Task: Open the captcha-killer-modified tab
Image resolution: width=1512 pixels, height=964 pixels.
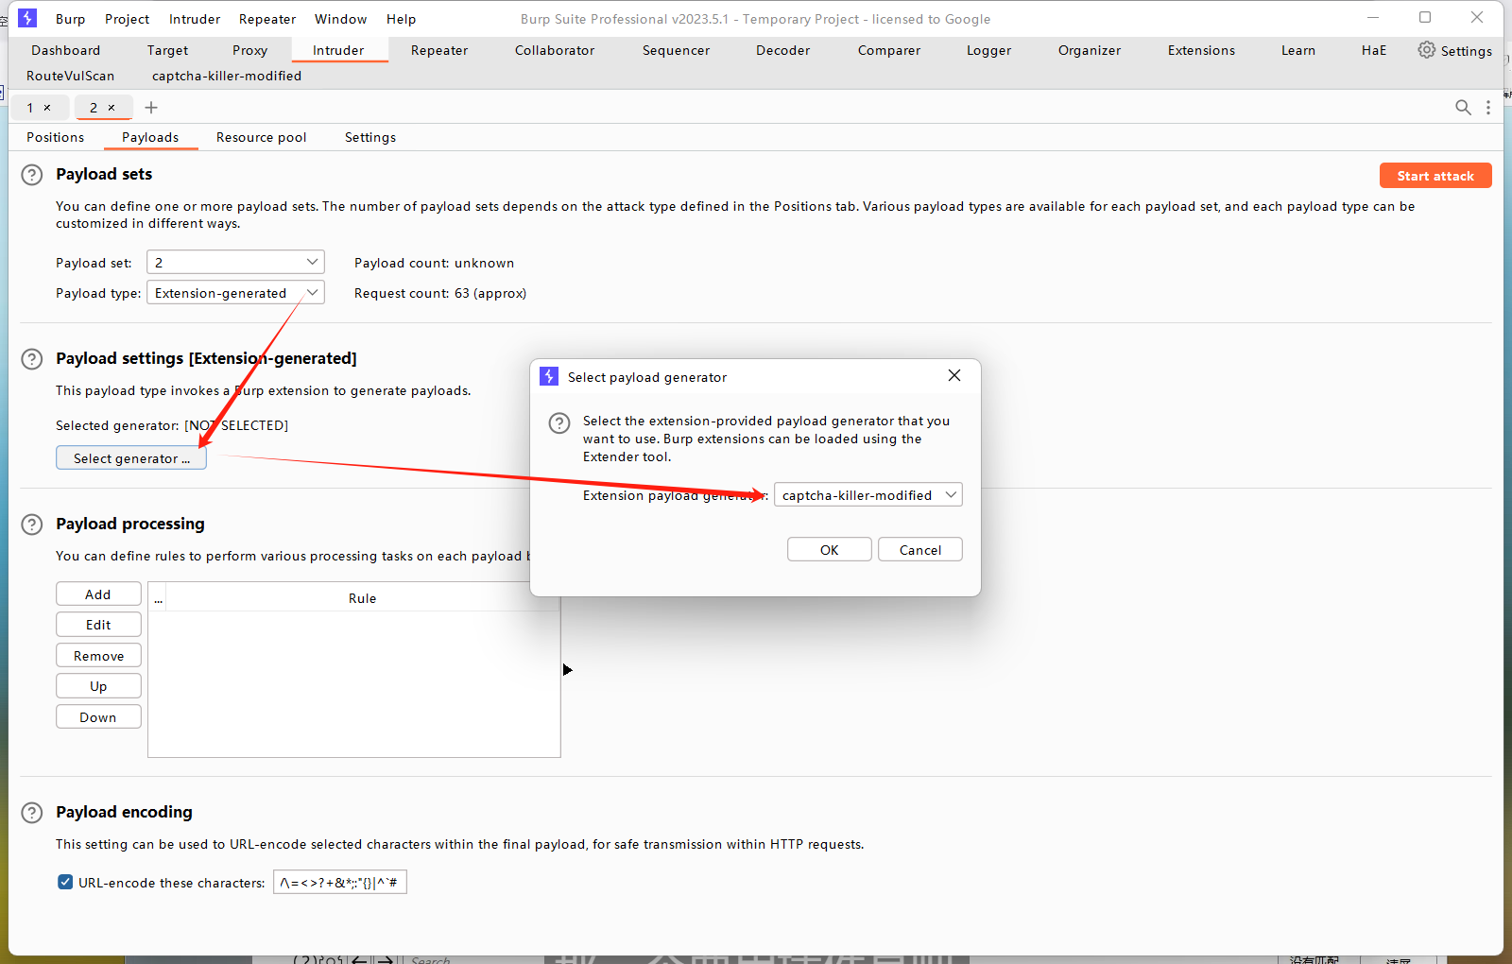Action: [x=227, y=76]
